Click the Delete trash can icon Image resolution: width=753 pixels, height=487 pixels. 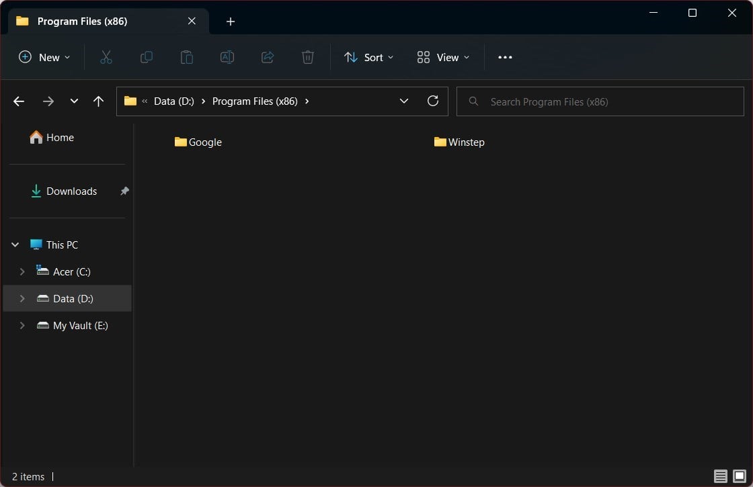(x=308, y=57)
